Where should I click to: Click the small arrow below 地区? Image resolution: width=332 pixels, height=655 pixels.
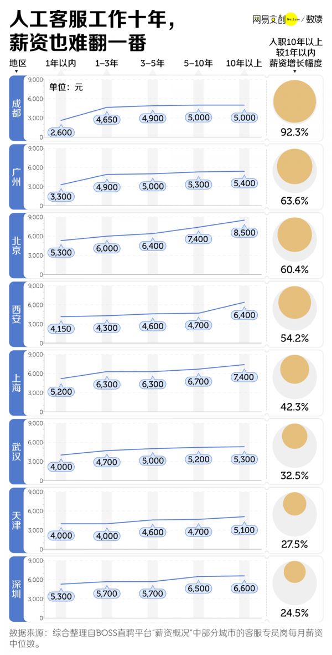[x=17, y=71]
